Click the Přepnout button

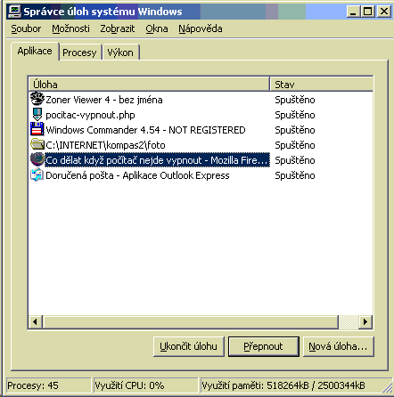(264, 346)
